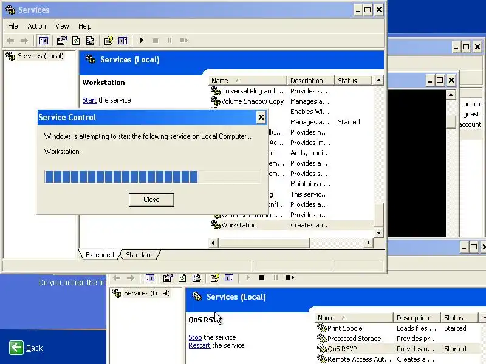The width and height of the screenshot is (486, 364).
Task: Click action pane icon beside Help in top toolbar
Action: pyautogui.click(x=123, y=41)
